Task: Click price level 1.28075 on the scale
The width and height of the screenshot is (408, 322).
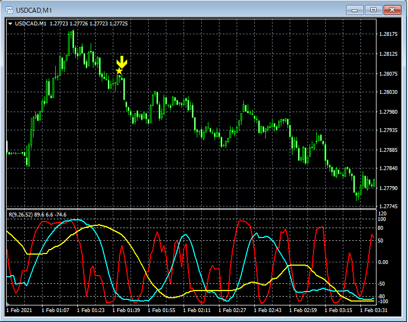Action: pos(388,74)
